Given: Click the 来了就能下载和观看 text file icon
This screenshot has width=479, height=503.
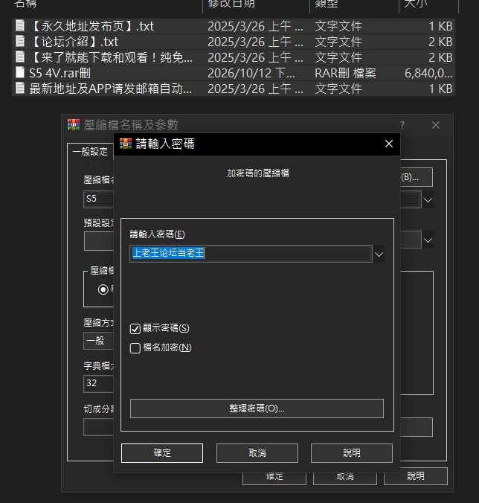Looking at the screenshot, I should (x=20, y=57).
